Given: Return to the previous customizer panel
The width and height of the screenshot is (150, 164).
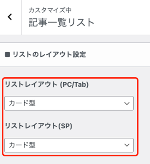Looking at the screenshot, I should coord(10,17).
